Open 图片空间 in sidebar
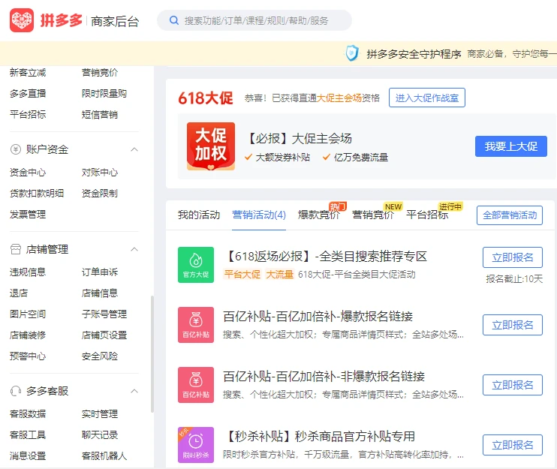 coord(28,314)
